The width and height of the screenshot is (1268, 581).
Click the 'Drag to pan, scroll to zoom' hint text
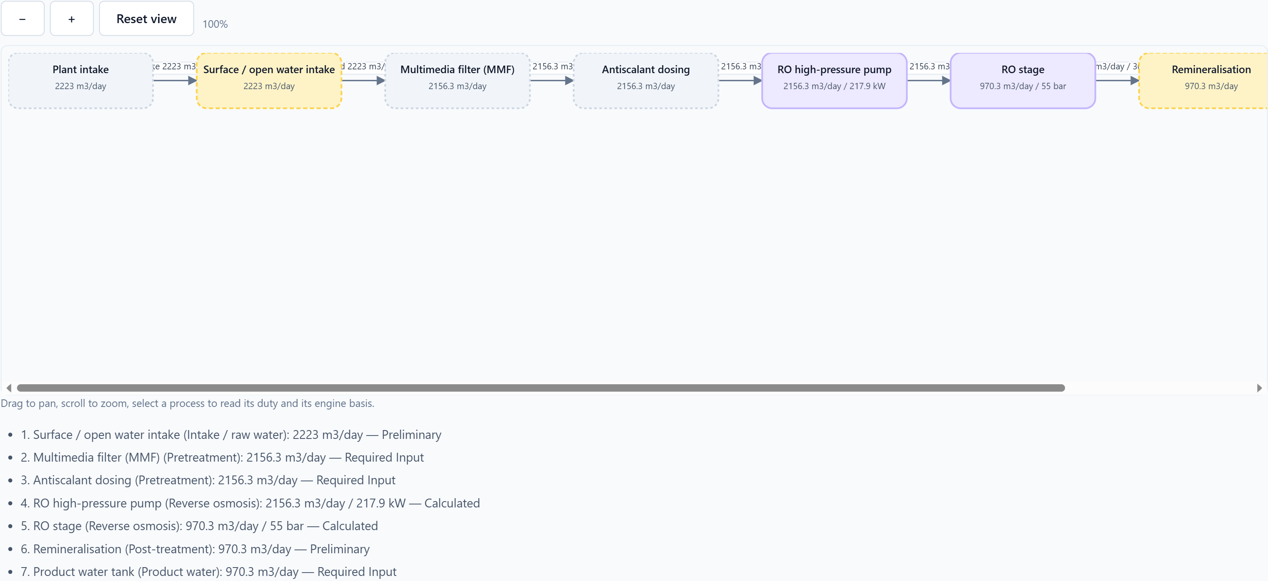point(188,404)
